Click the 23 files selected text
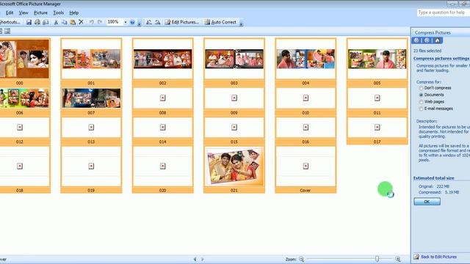Screen dimensions: 470x264 (x=427, y=51)
